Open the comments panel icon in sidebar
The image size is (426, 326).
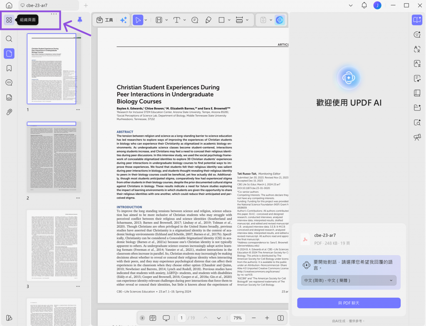click(9, 83)
